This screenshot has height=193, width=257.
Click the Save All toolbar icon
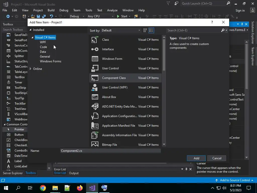[x=44, y=16]
